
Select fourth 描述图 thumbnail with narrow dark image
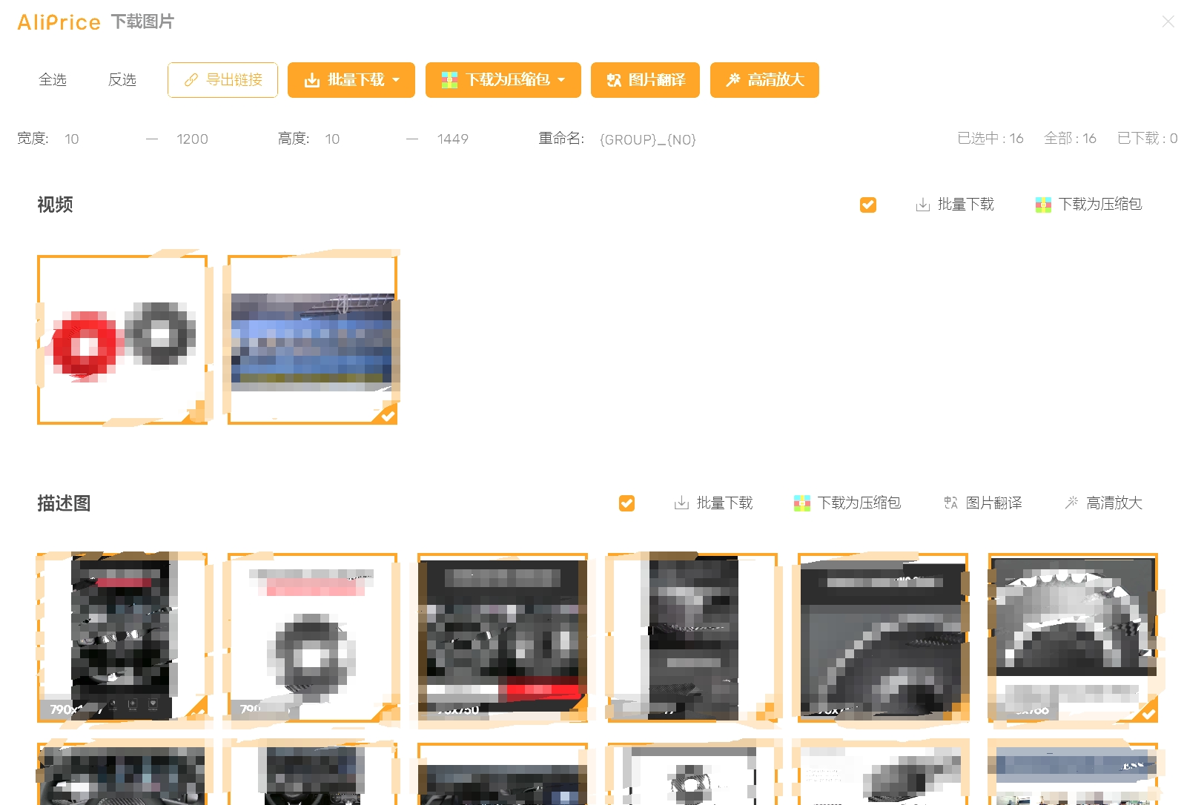pyautogui.click(x=692, y=637)
